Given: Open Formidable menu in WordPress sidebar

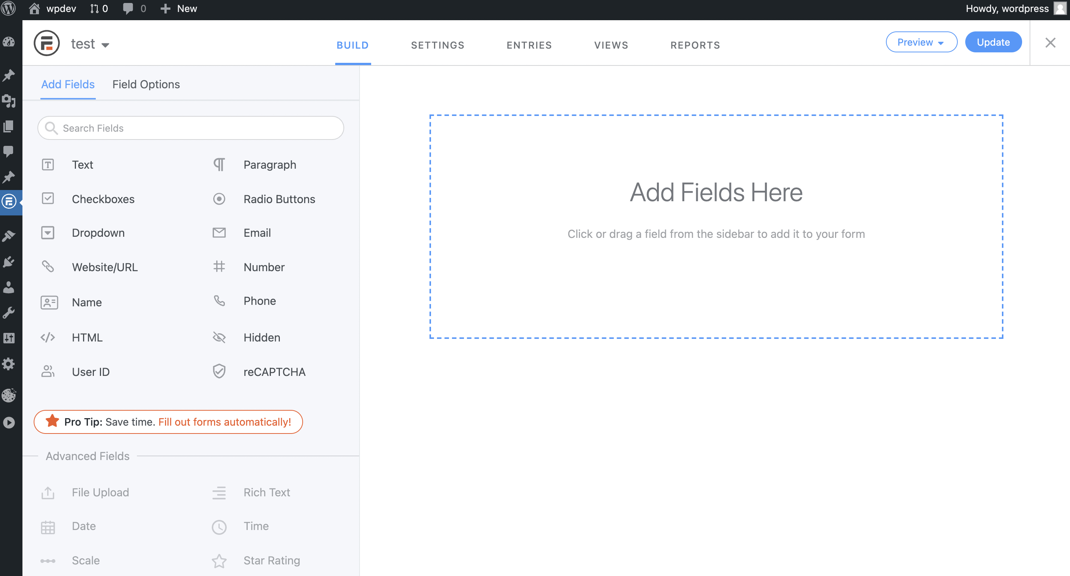Looking at the screenshot, I should click(9, 202).
